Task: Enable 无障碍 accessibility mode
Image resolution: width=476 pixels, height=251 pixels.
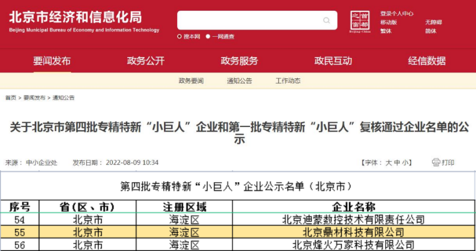Action: [433, 22]
